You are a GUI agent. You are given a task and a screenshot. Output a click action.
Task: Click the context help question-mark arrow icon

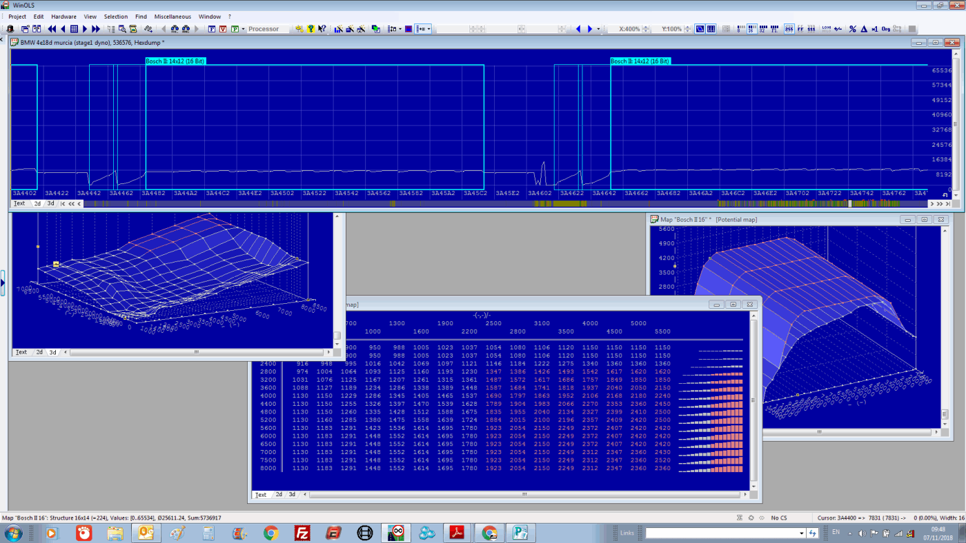(322, 29)
